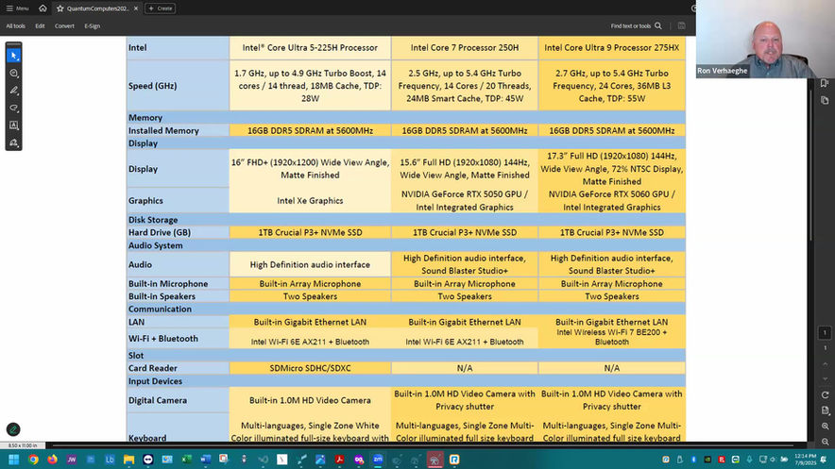Open notifications bell in system tray
This screenshot has height=469, width=835.
pyautogui.click(x=824, y=460)
